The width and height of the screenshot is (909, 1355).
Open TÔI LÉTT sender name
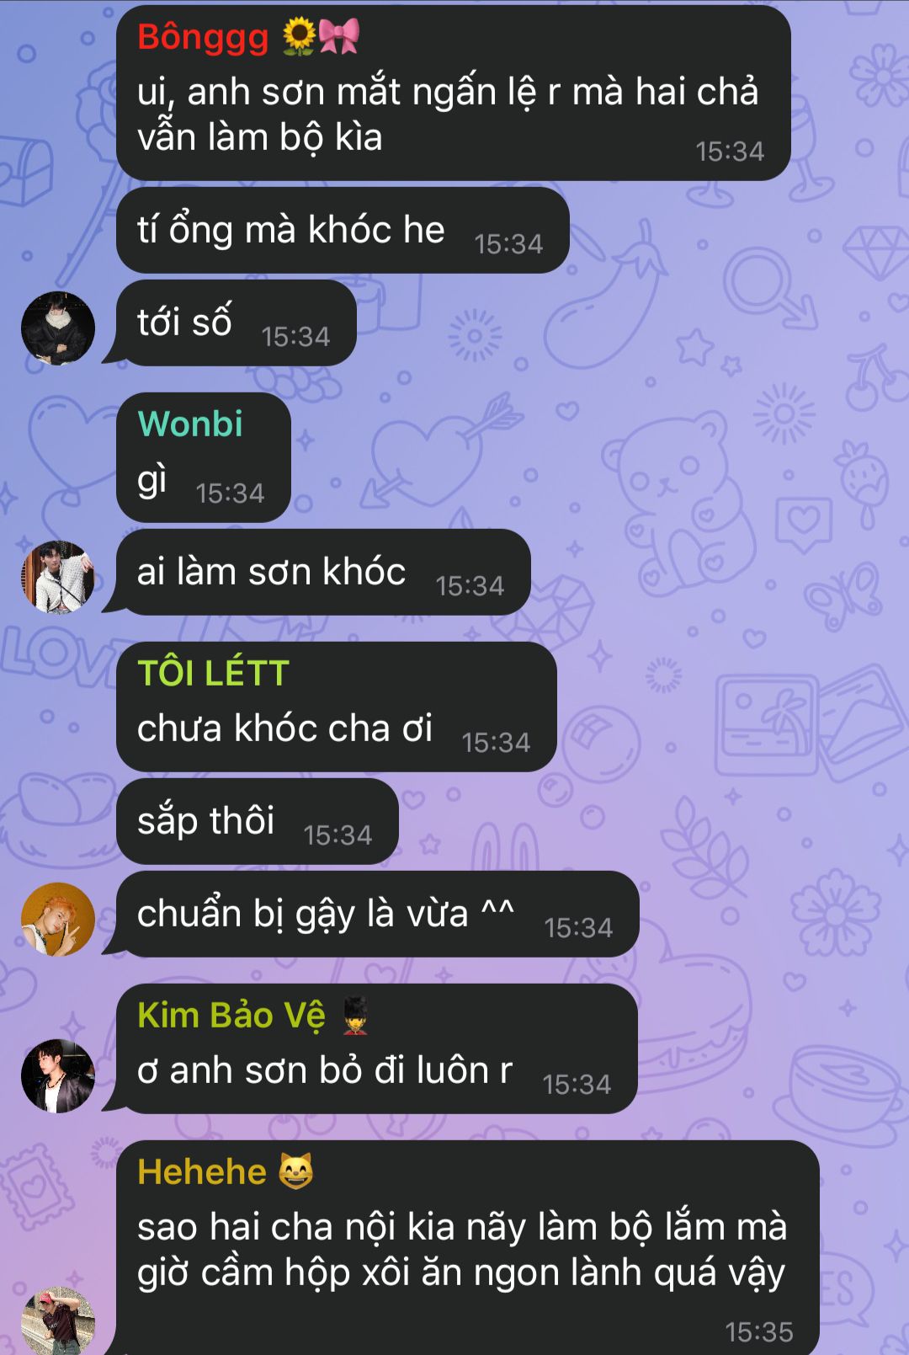point(213,673)
